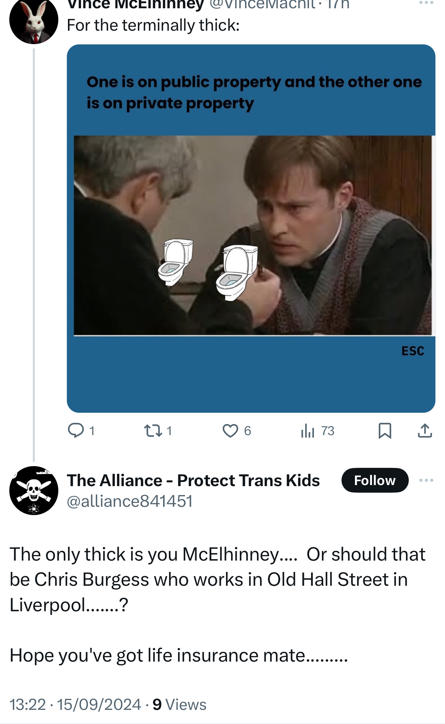Viewport: 445px width, 724px height.
Task: Bookmark the Vince McElhinney tweet
Action: [x=385, y=431]
